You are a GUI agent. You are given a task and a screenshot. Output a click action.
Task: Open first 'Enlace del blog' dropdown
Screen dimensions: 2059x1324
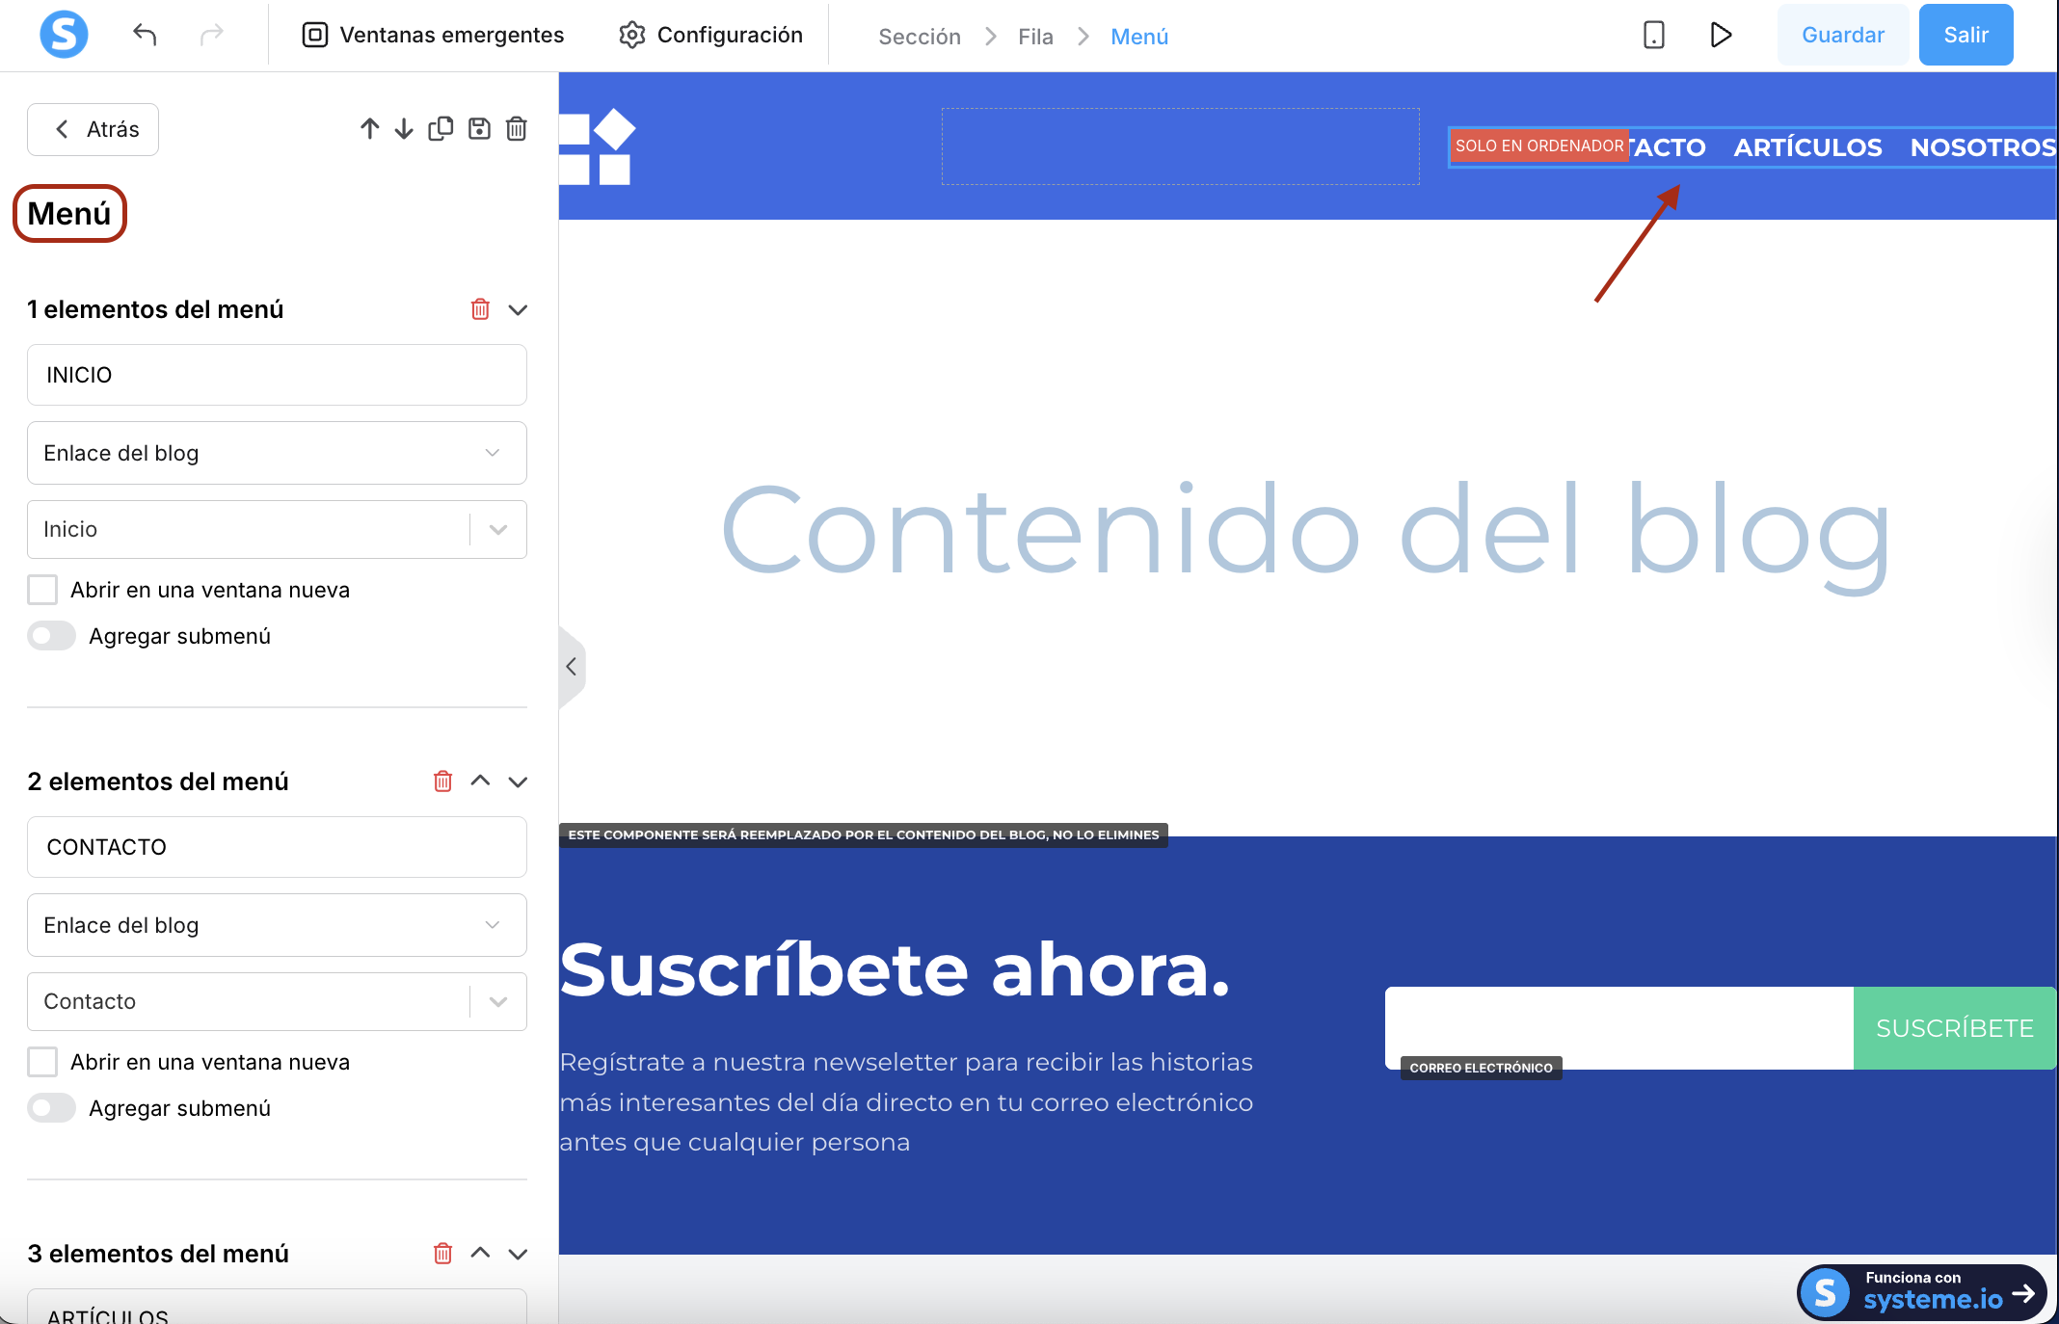(277, 453)
